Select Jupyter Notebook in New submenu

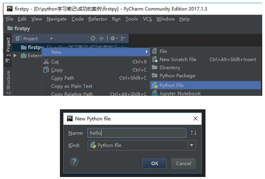(x=205, y=93)
